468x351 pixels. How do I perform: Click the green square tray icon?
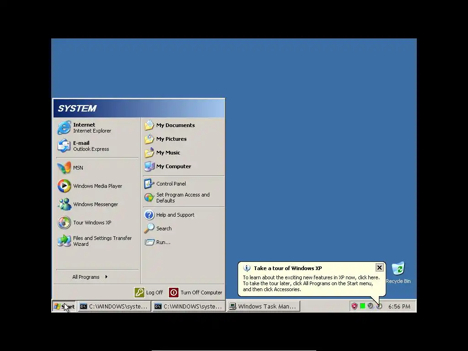pyautogui.click(x=362, y=306)
